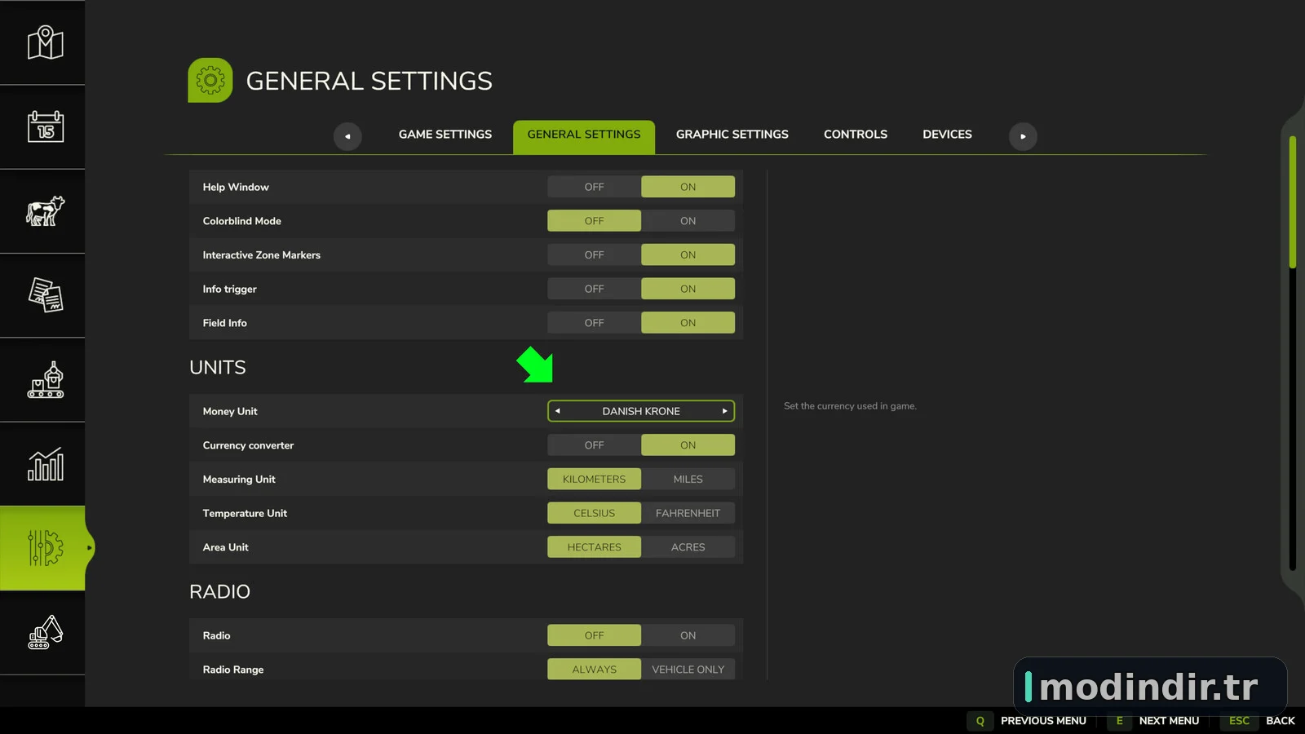This screenshot has height=734, width=1305.
Task: Select the Radio Range row label
Action: point(233,670)
